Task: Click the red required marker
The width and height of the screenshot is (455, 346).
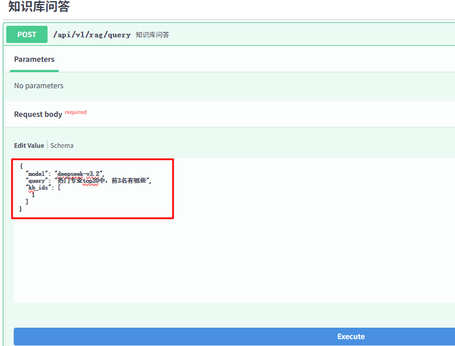Action: pyautogui.click(x=76, y=112)
